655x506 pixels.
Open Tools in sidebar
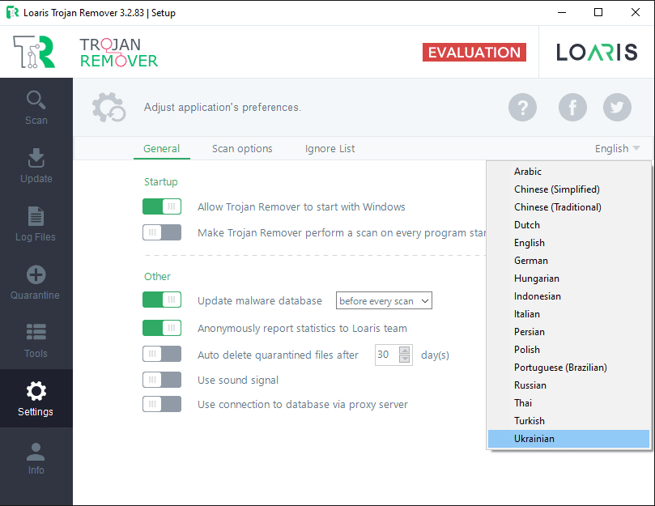[x=36, y=341]
